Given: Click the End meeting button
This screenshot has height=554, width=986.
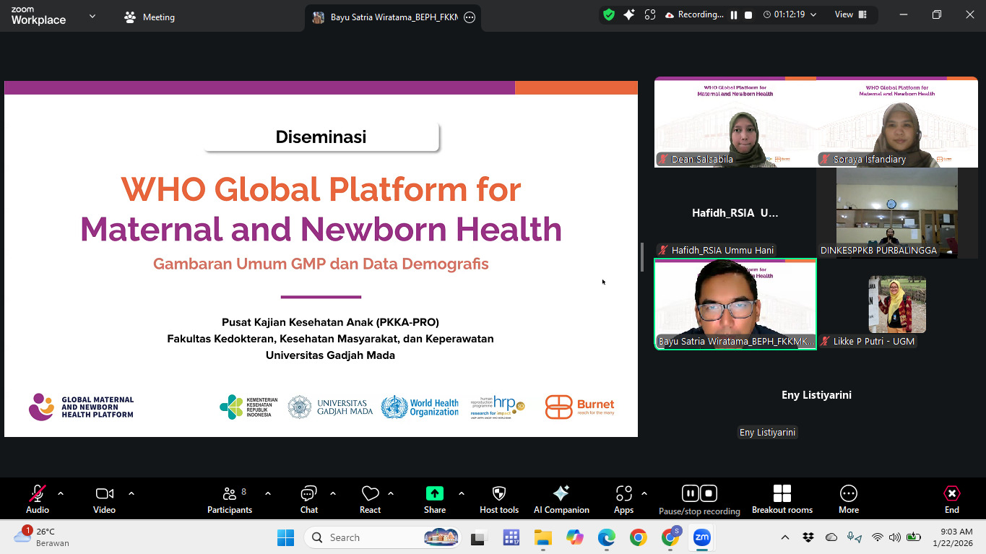Looking at the screenshot, I should 951,498.
